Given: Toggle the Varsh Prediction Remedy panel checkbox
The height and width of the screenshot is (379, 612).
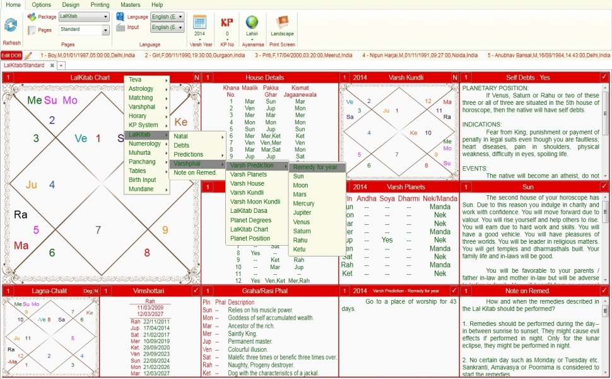Looking at the screenshot, I should (x=454, y=291).
